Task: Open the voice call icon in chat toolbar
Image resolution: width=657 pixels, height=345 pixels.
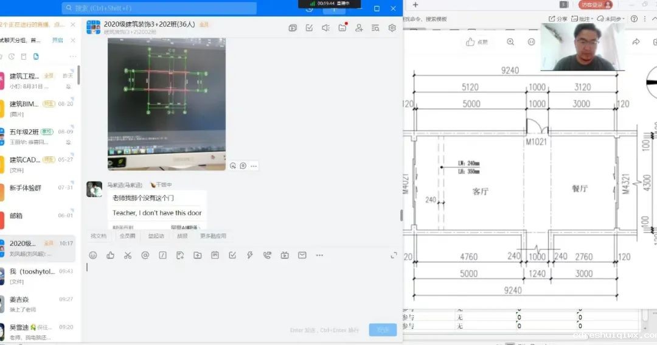Action: (267, 256)
